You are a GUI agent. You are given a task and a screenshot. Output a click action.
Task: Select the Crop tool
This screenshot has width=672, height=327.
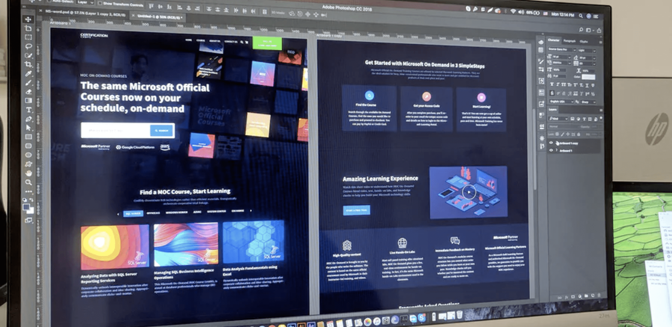[x=28, y=64]
